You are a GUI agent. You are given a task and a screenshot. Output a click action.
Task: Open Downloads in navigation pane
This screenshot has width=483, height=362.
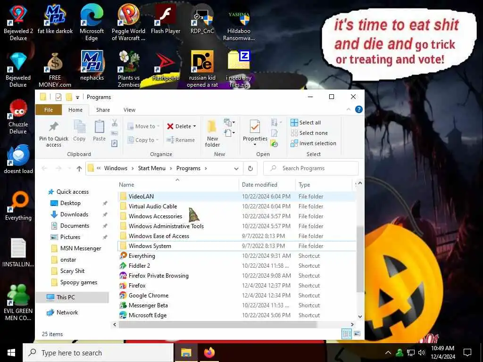pos(74,214)
